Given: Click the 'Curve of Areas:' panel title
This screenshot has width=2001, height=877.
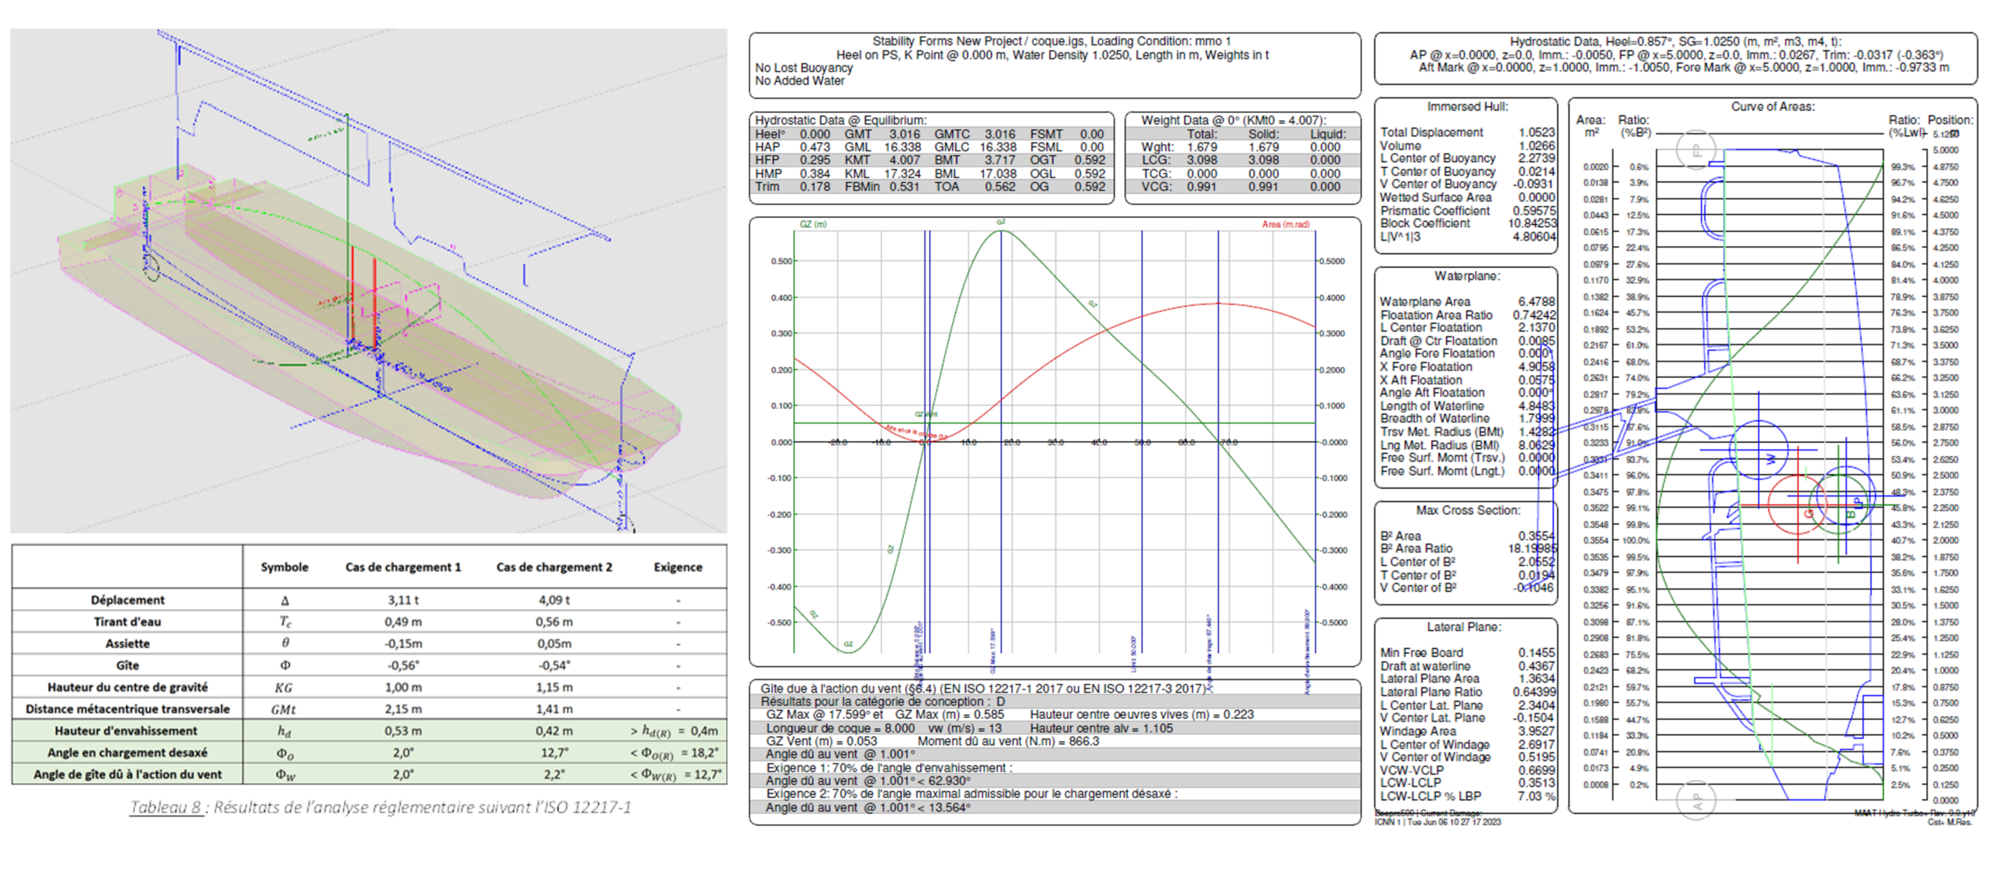Looking at the screenshot, I should point(1772,107).
